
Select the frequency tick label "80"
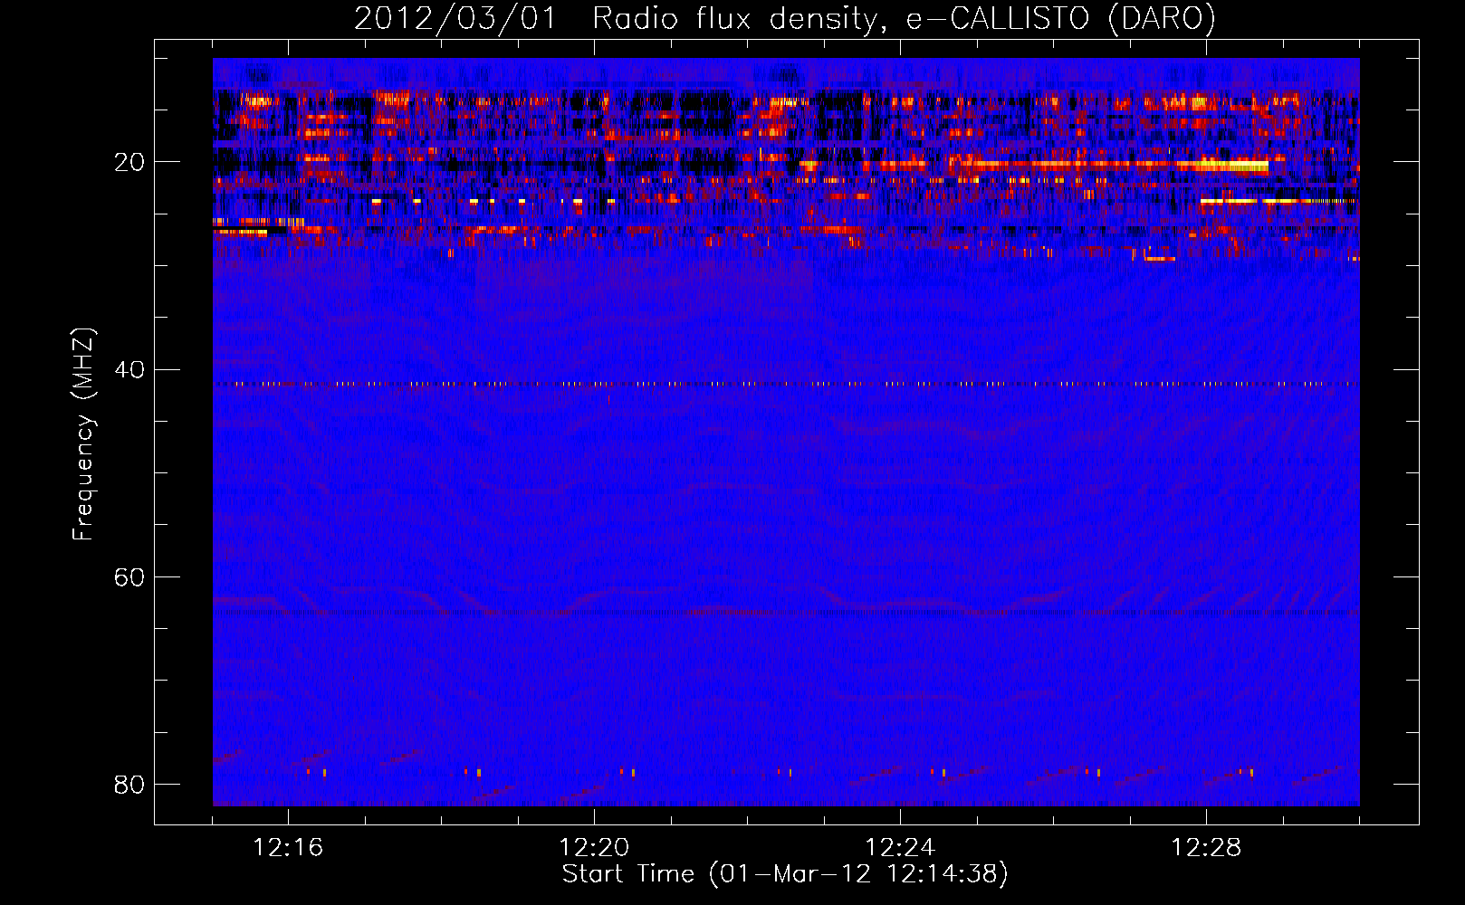129,784
